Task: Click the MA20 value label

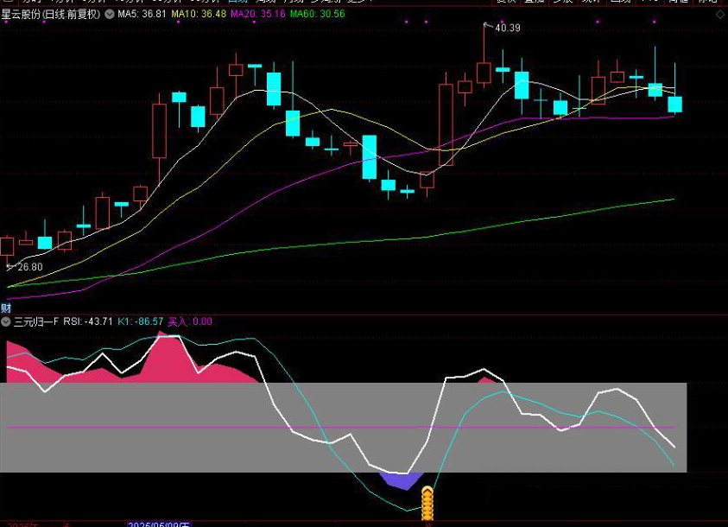Action: tap(258, 15)
